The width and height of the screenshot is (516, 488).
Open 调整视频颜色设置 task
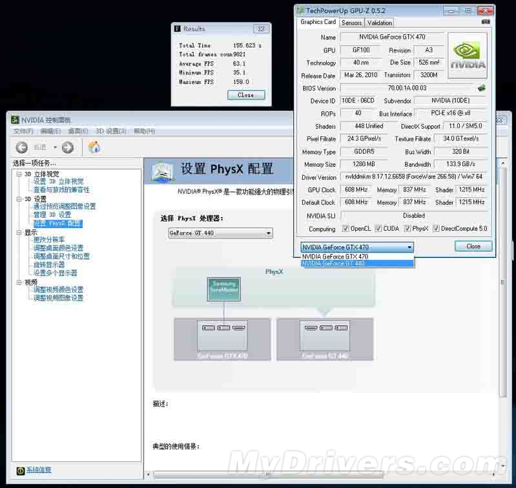59,290
